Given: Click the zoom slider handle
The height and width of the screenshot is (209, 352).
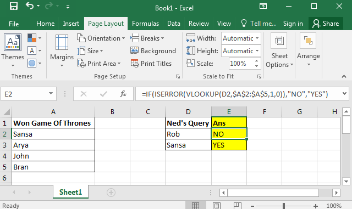Looking at the screenshot, I should pyautogui.click(x=284, y=206).
